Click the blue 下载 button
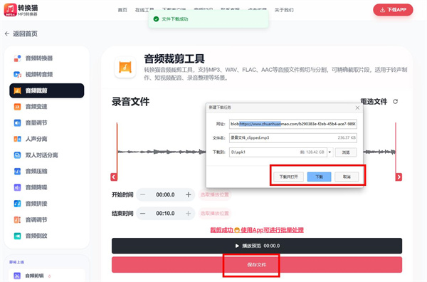This screenshot has height=282, width=427. click(x=319, y=177)
